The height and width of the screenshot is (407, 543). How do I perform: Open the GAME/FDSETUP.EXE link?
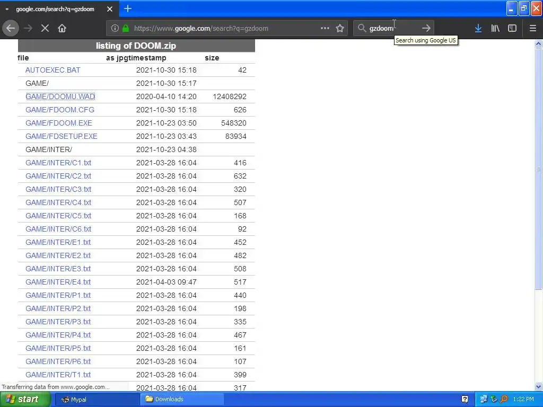[x=62, y=136]
